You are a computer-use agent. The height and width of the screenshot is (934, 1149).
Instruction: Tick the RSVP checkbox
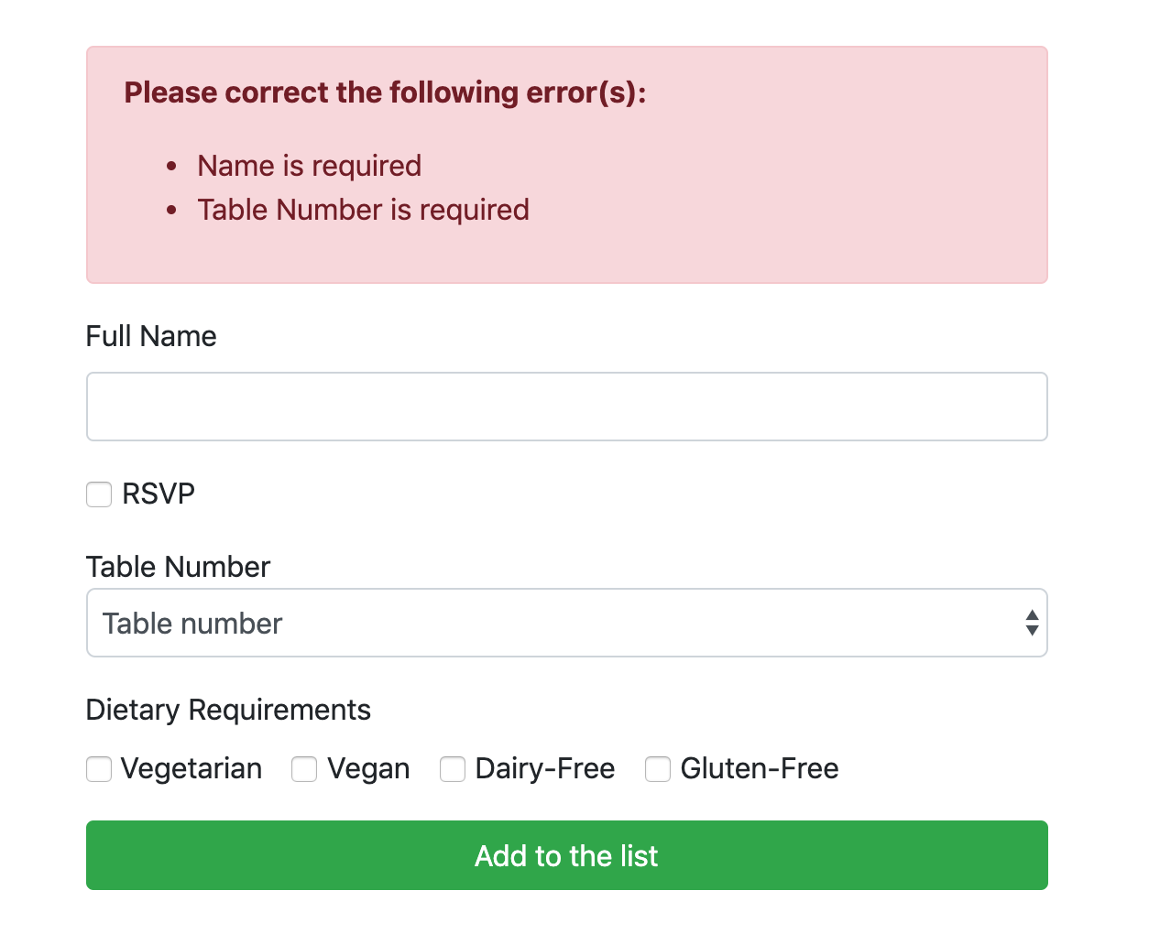(99, 494)
